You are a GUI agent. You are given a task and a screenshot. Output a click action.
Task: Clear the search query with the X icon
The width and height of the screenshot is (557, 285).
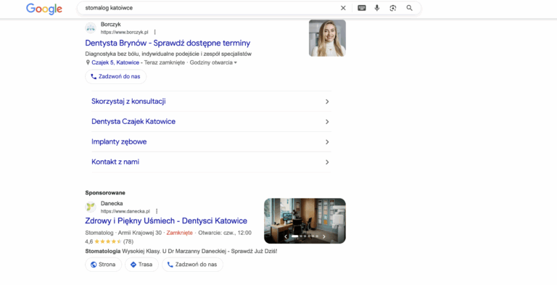point(343,8)
